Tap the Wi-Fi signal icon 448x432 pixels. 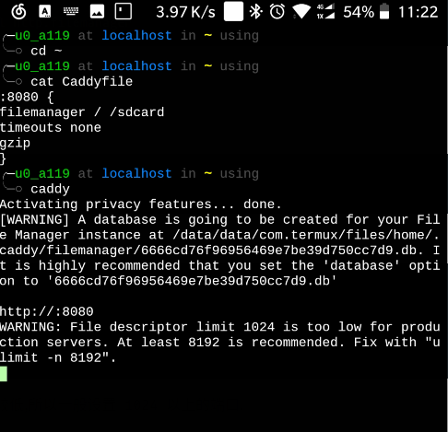coord(301,12)
